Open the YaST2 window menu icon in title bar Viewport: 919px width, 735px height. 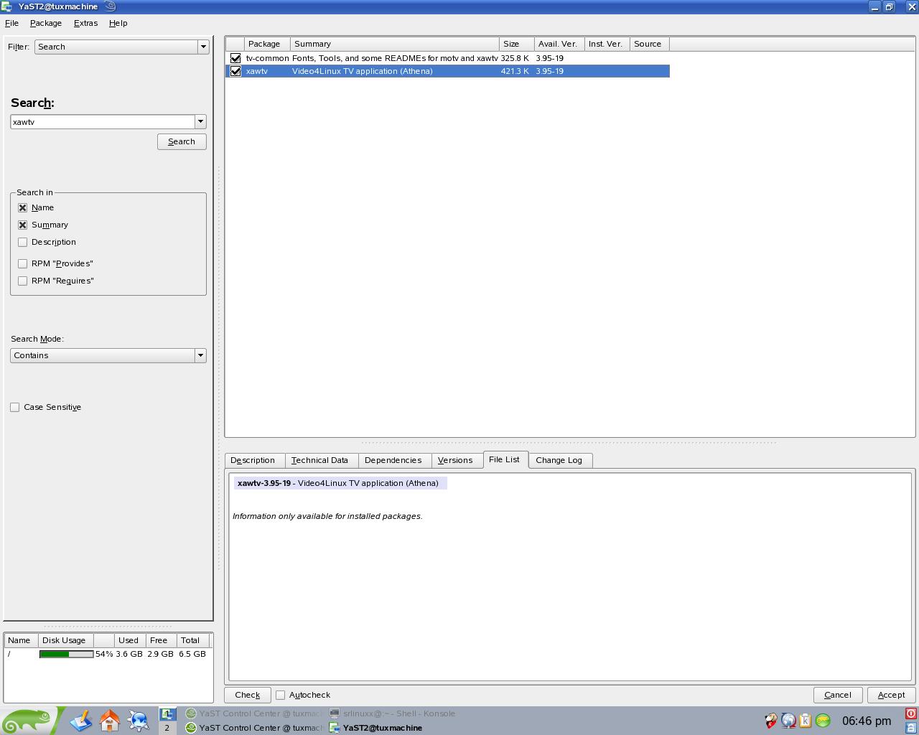(x=7, y=6)
